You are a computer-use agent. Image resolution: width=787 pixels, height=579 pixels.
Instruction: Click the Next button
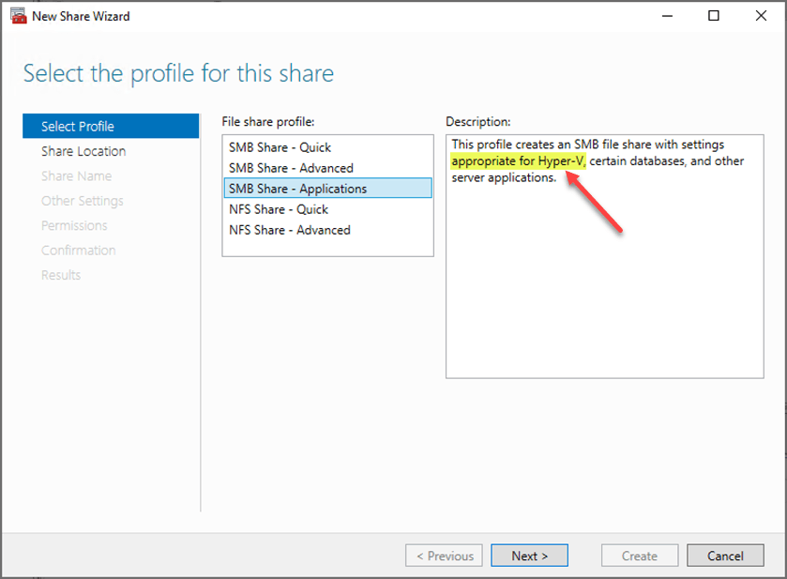tap(530, 556)
